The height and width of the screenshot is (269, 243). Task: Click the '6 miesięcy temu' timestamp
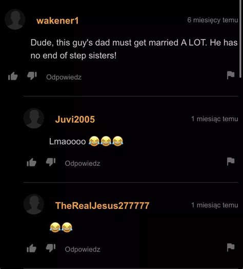point(213,20)
